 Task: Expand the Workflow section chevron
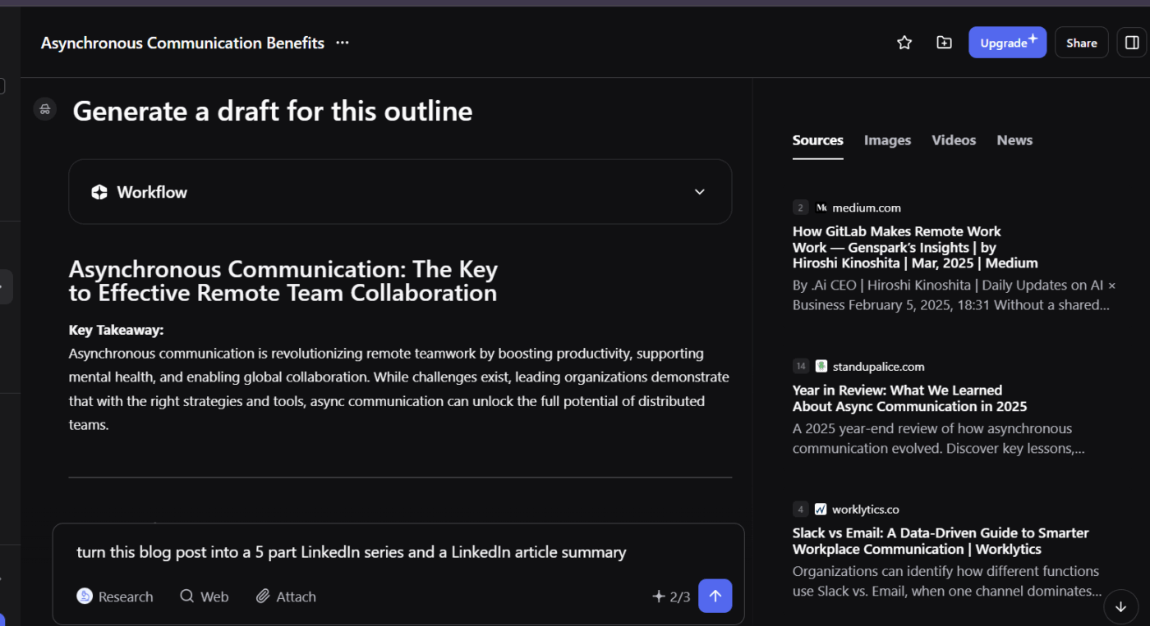point(699,192)
